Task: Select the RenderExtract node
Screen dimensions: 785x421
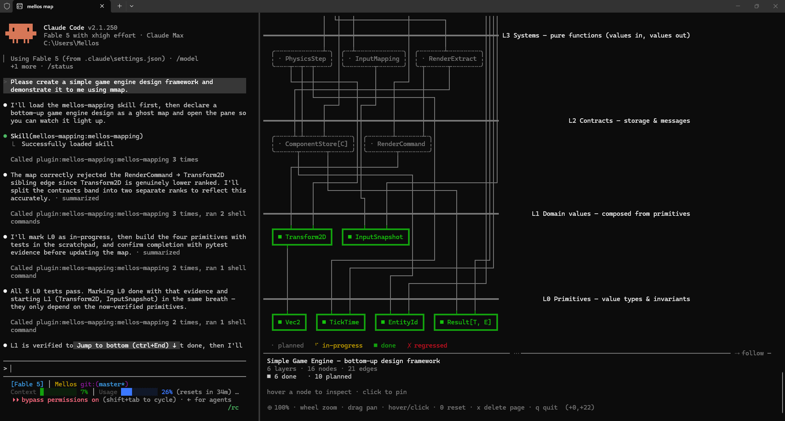Action: 449,59
